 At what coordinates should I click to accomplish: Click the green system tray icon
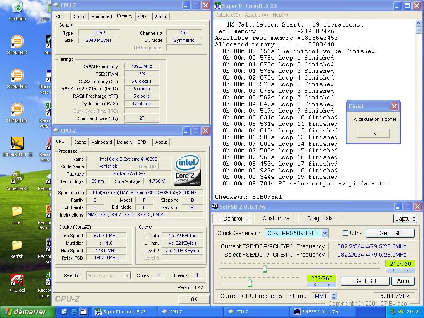click(x=401, y=312)
